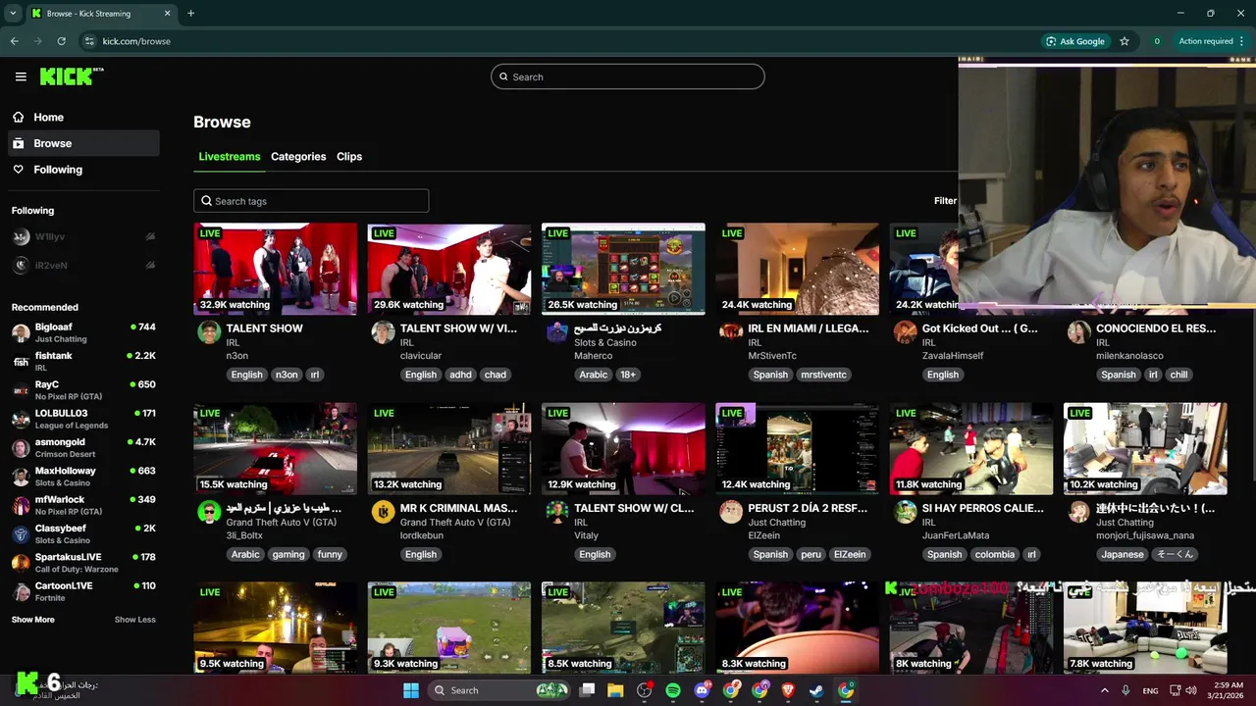Select the 18+ tag

pyautogui.click(x=628, y=375)
